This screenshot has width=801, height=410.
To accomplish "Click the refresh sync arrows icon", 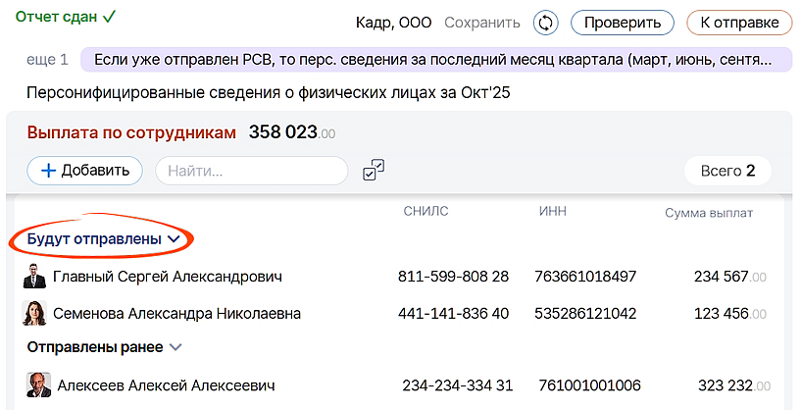I will pyautogui.click(x=545, y=22).
